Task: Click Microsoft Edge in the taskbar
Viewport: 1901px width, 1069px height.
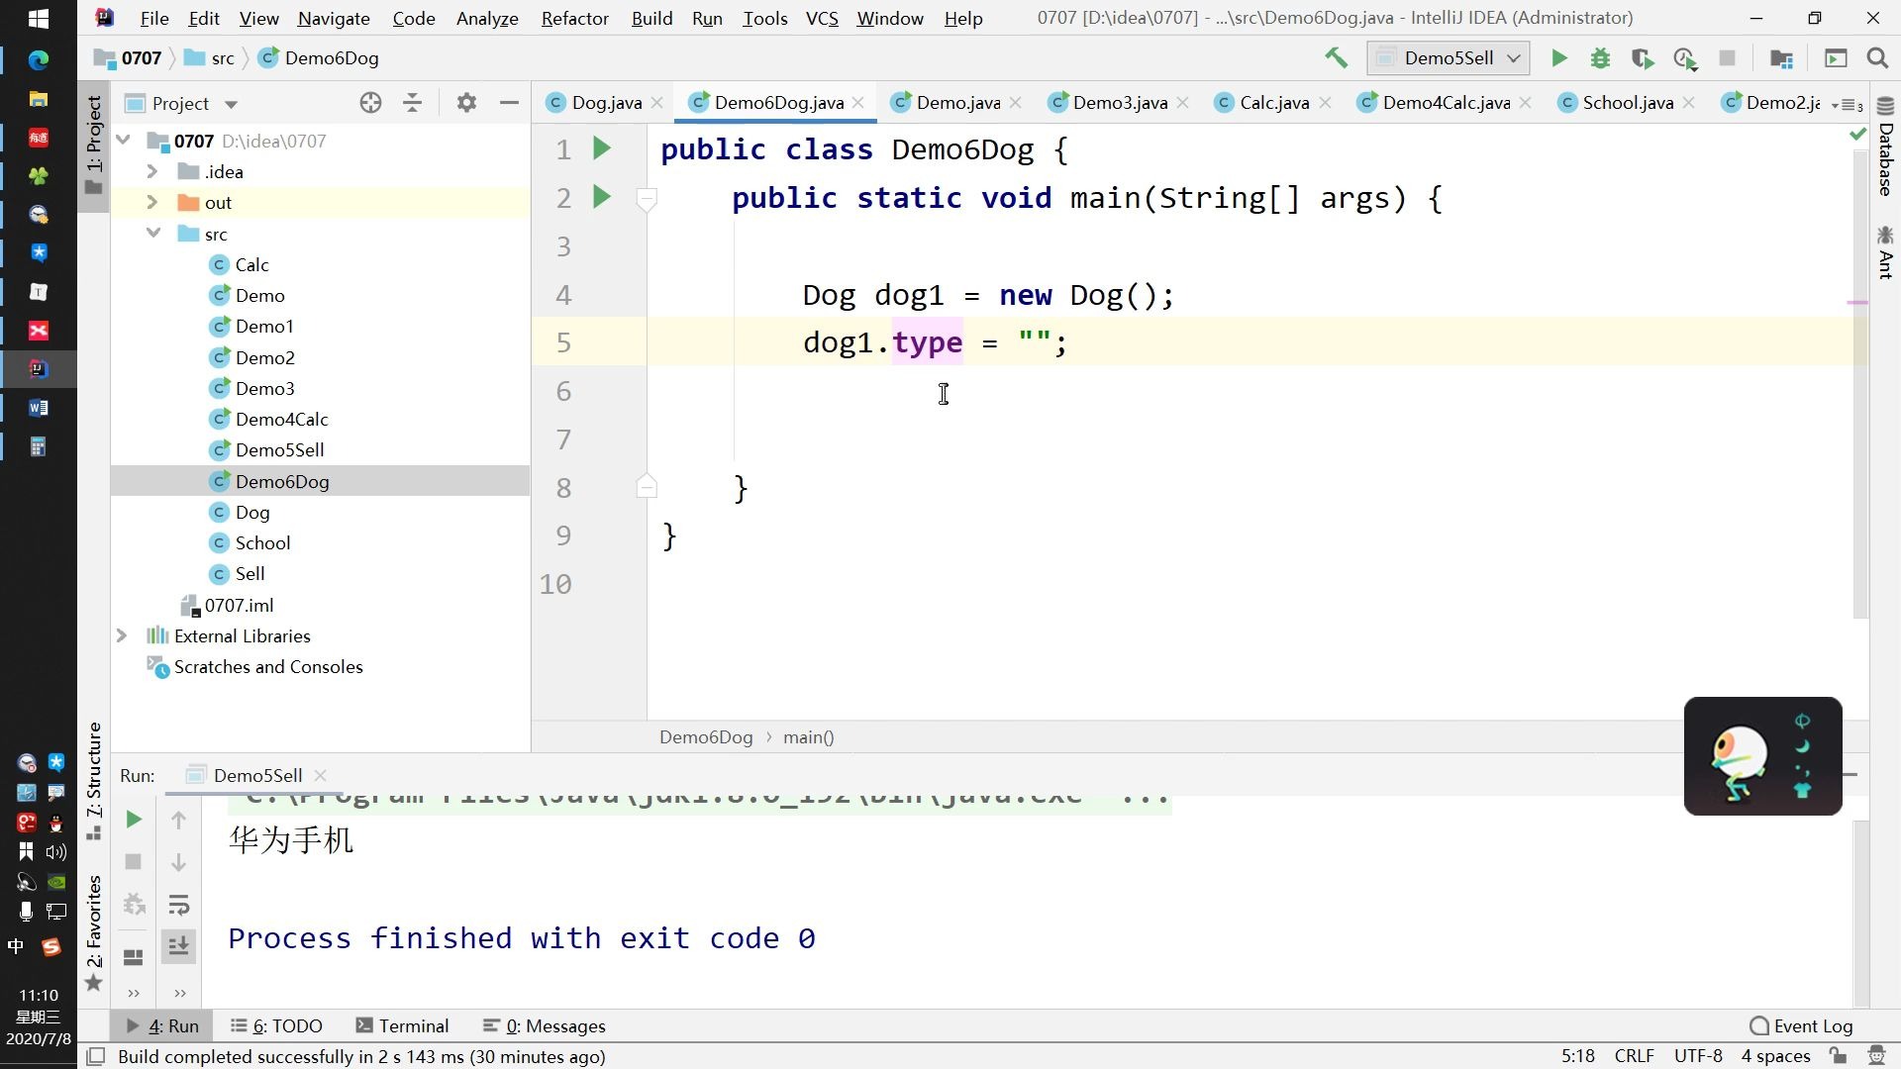Action: click(38, 60)
